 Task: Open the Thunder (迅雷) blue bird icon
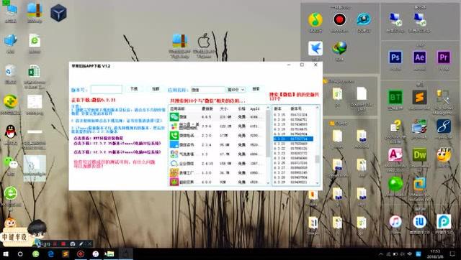pyautogui.click(x=315, y=48)
